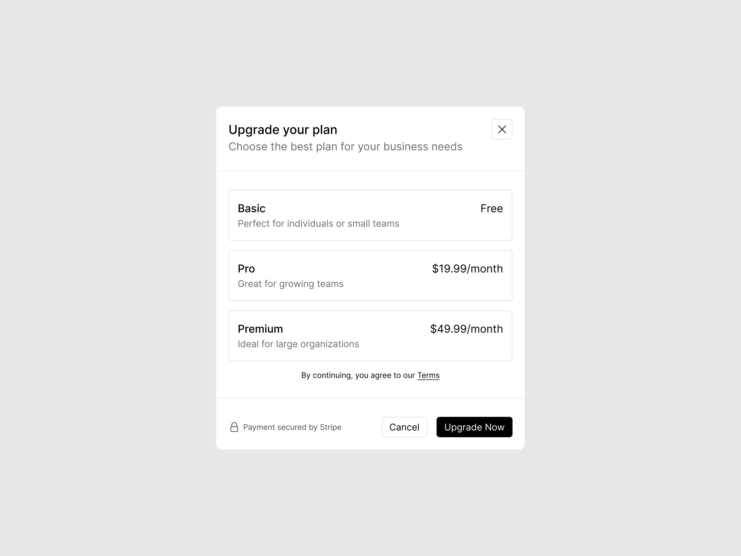Click the $19.99/month price
This screenshot has height=556, width=741.
(467, 268)
